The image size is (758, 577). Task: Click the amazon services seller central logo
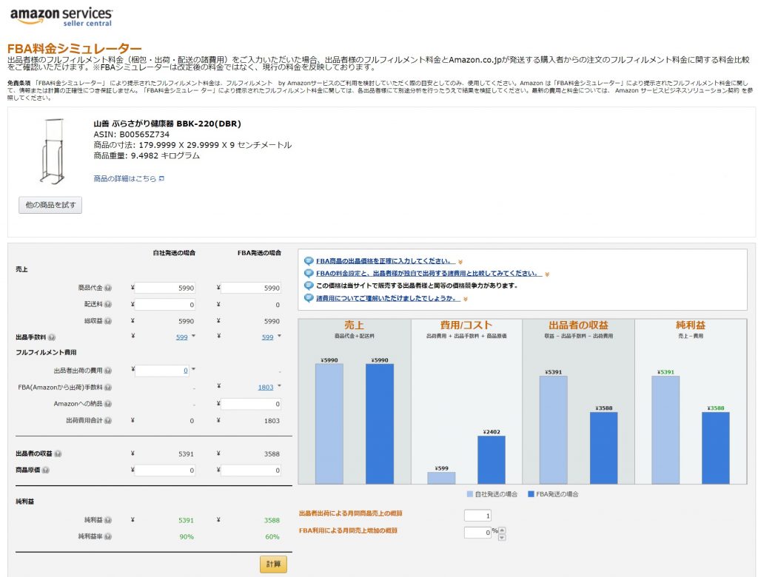(61, 16)
